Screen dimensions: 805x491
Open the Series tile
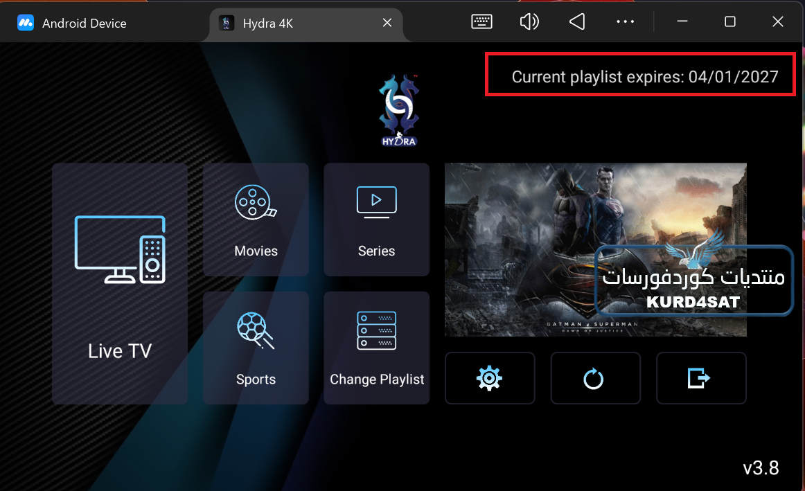(x=376, y=220)
